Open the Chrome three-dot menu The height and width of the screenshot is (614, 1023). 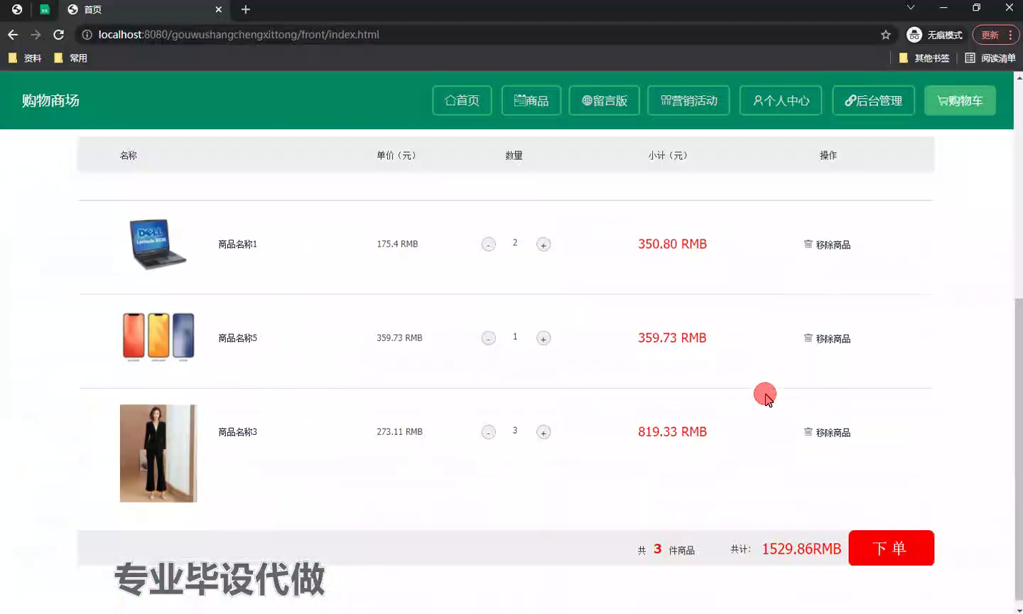pyautogui.click(x=1010, y=35)
